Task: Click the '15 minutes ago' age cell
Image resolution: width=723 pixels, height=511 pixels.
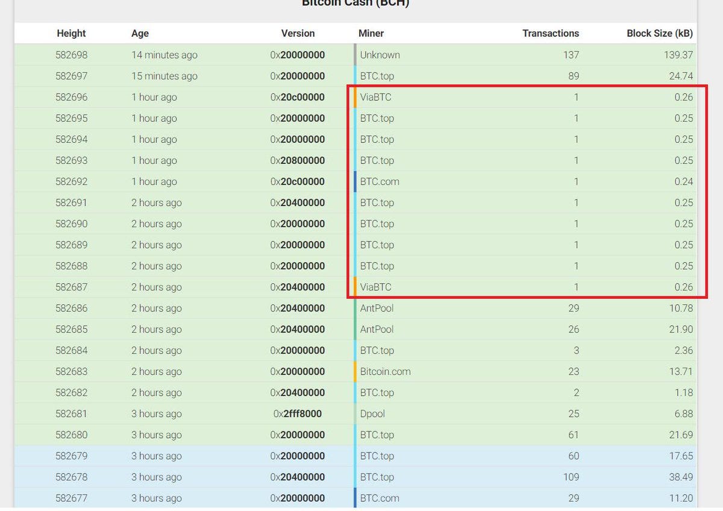Action: tap(164, 76)
